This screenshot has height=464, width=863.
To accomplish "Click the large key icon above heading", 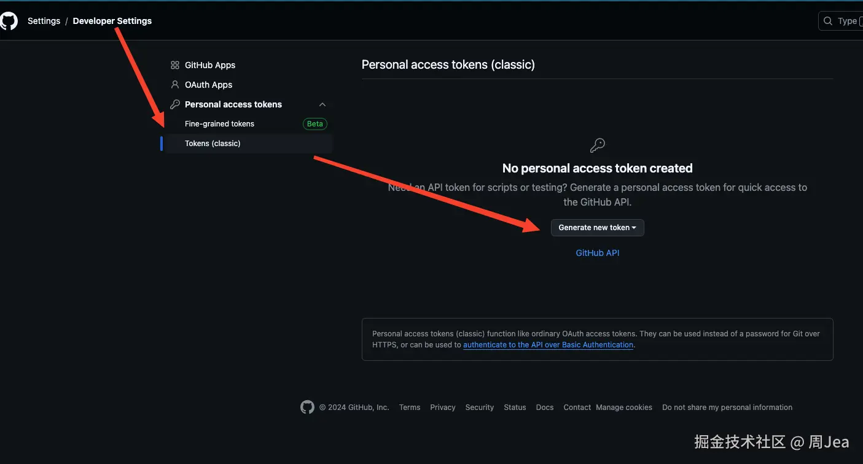I will [x=597, y=145].
